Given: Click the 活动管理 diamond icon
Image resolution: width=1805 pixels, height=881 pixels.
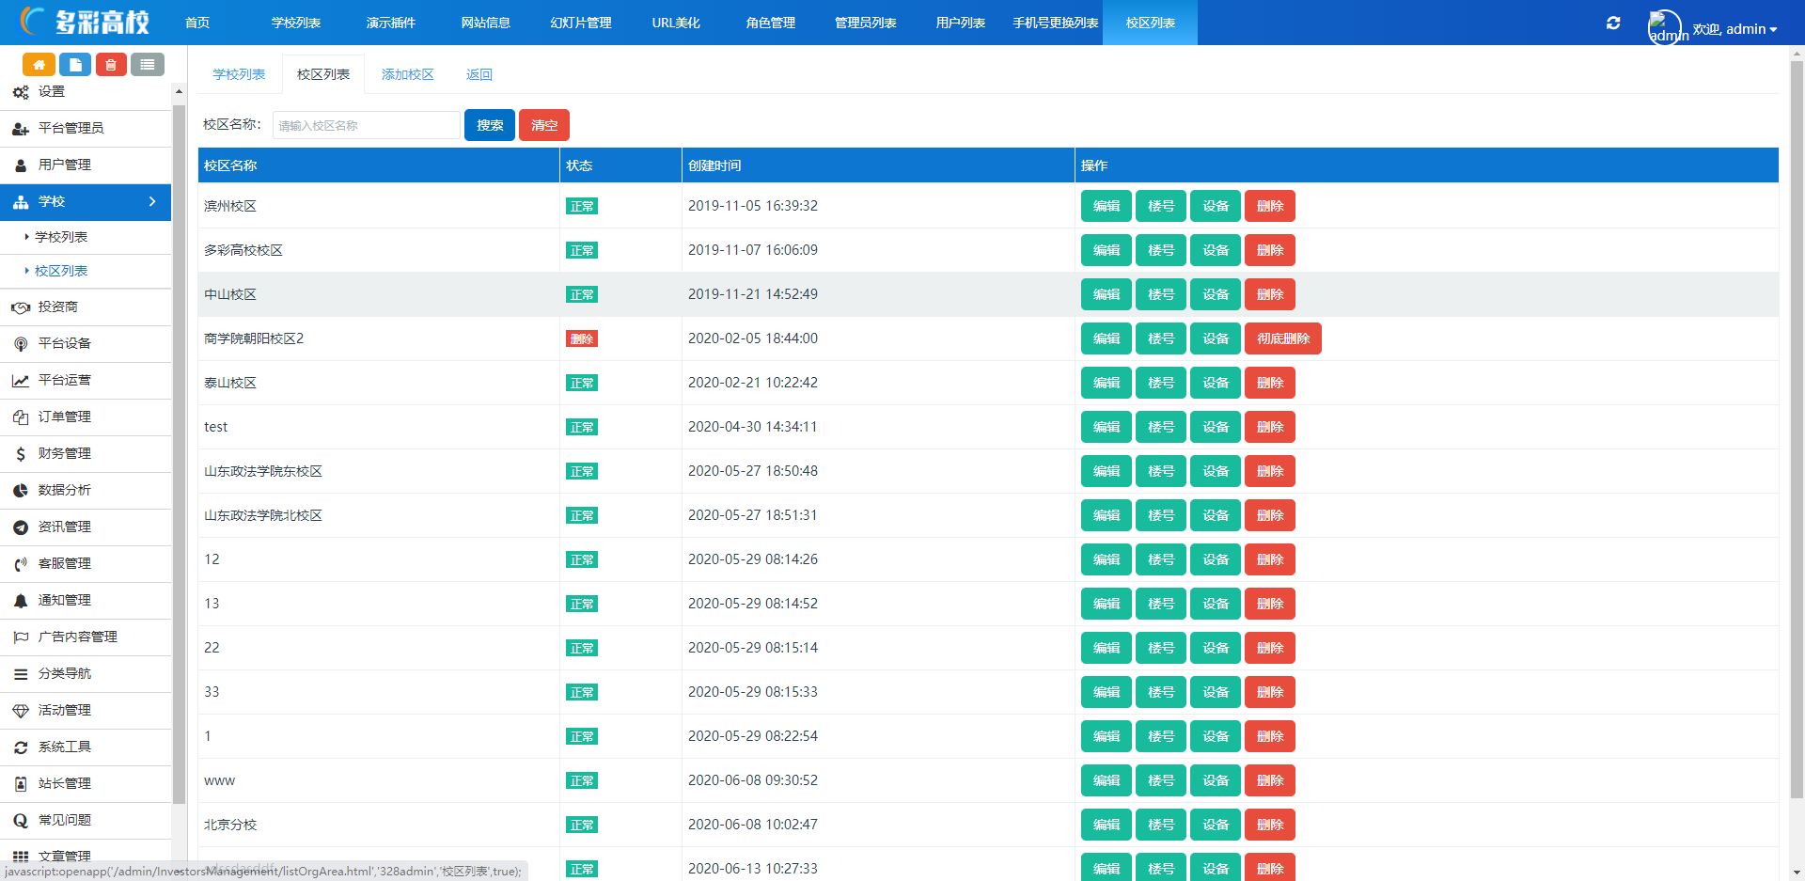Looking at the screenshot, I should [21, 711].
